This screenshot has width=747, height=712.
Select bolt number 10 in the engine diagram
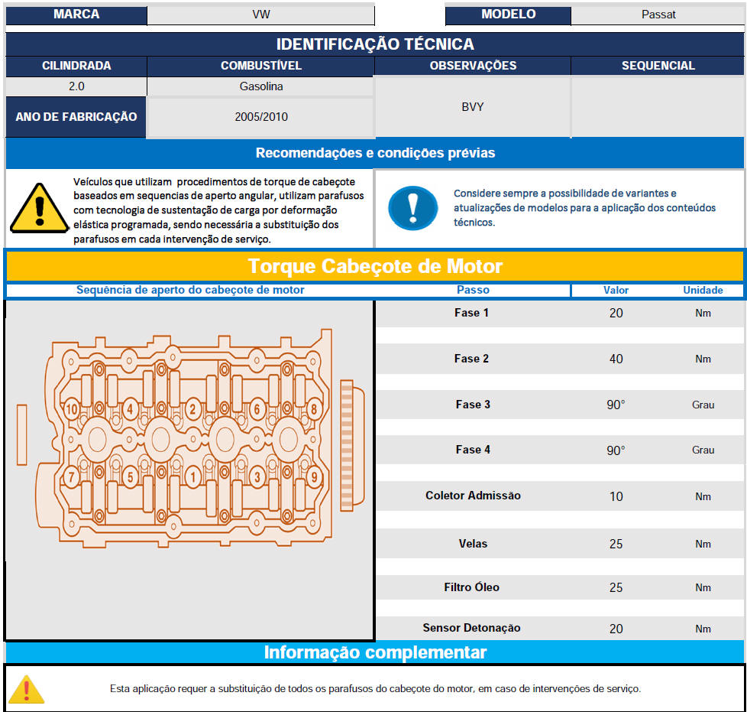coord(72,409)
